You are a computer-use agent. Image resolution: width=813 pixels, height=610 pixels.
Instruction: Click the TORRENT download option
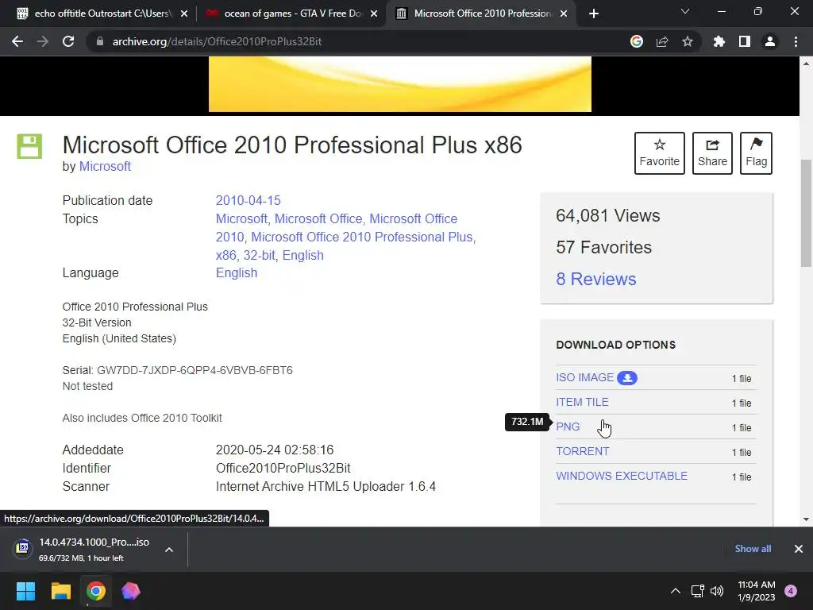pos(582,451)
